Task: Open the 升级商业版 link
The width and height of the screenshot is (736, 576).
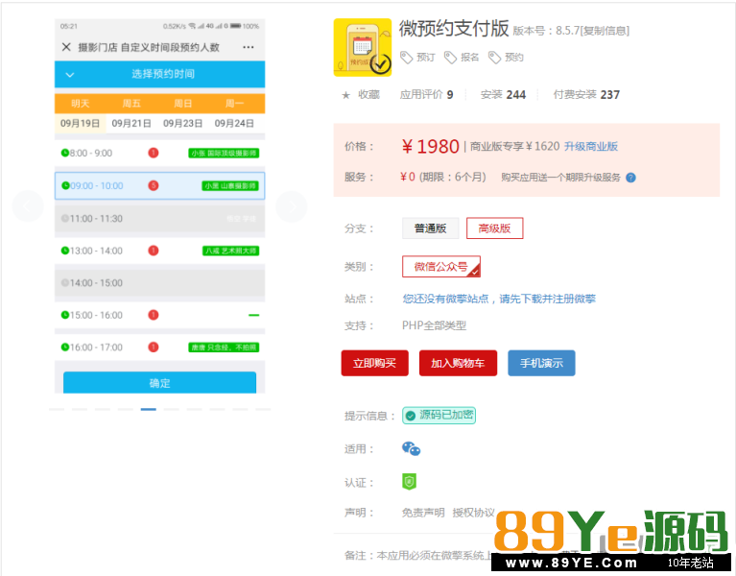Action: 590,147
